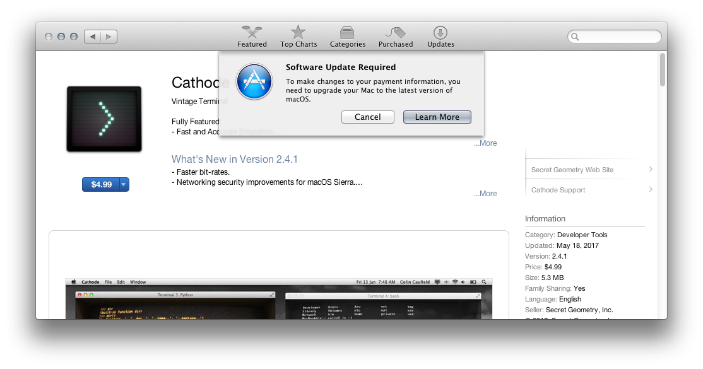Click the Family Sharing: Yes row
Screen dimensions: 703x369
point(555,289)
